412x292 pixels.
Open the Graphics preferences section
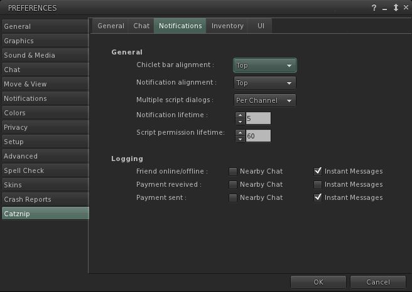tap(45, 41)
